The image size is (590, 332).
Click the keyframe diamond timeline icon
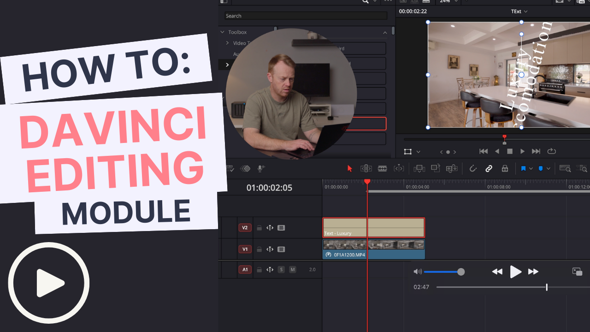(x=245, y=169)
